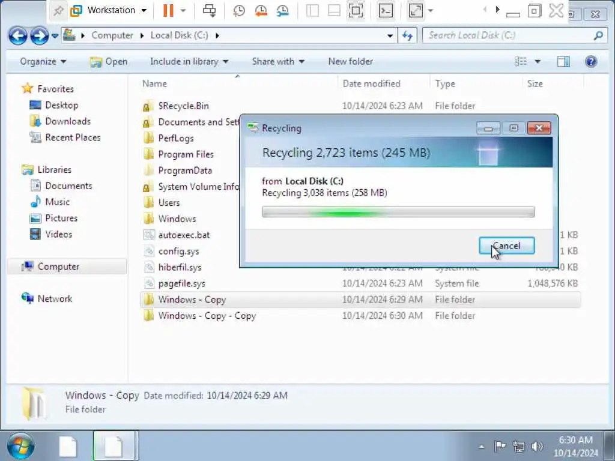
Task: Send Ctrl+Alt+Del to the VM icon
Action: click(209, 11)
